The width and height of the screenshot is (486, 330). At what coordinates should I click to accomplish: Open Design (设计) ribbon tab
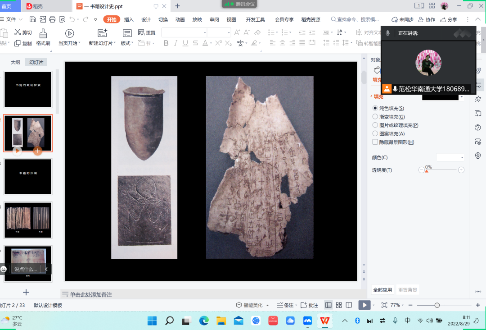tap(146, 19)
